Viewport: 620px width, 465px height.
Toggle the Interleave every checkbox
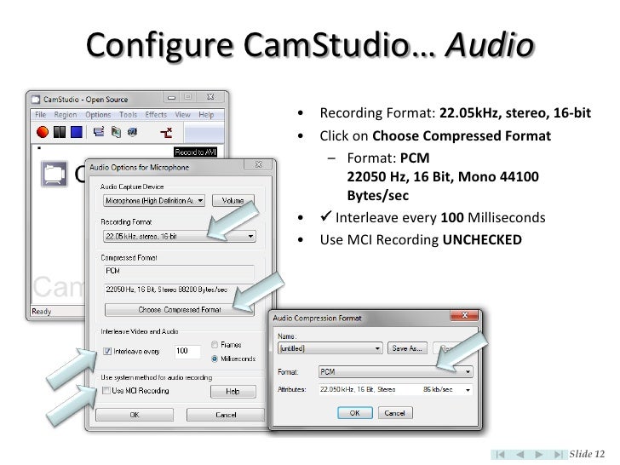[107, 351]
